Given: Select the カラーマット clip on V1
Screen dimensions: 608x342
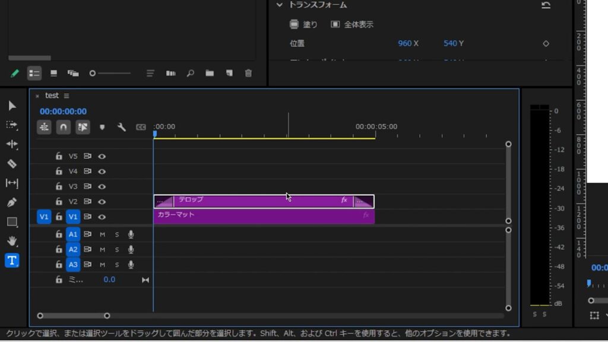Looking at the screenshot, I should pos(264,217).
